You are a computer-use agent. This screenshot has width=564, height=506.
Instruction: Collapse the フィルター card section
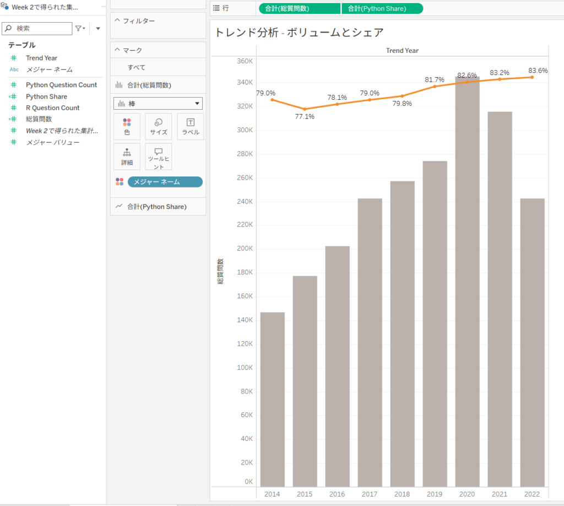[x=117, y=21]
